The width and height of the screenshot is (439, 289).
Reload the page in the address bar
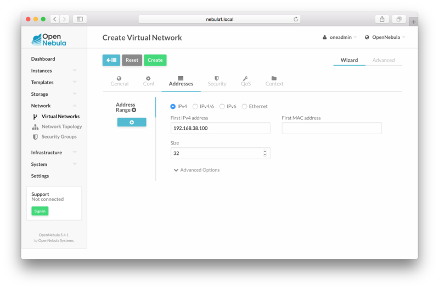point(296,19)
